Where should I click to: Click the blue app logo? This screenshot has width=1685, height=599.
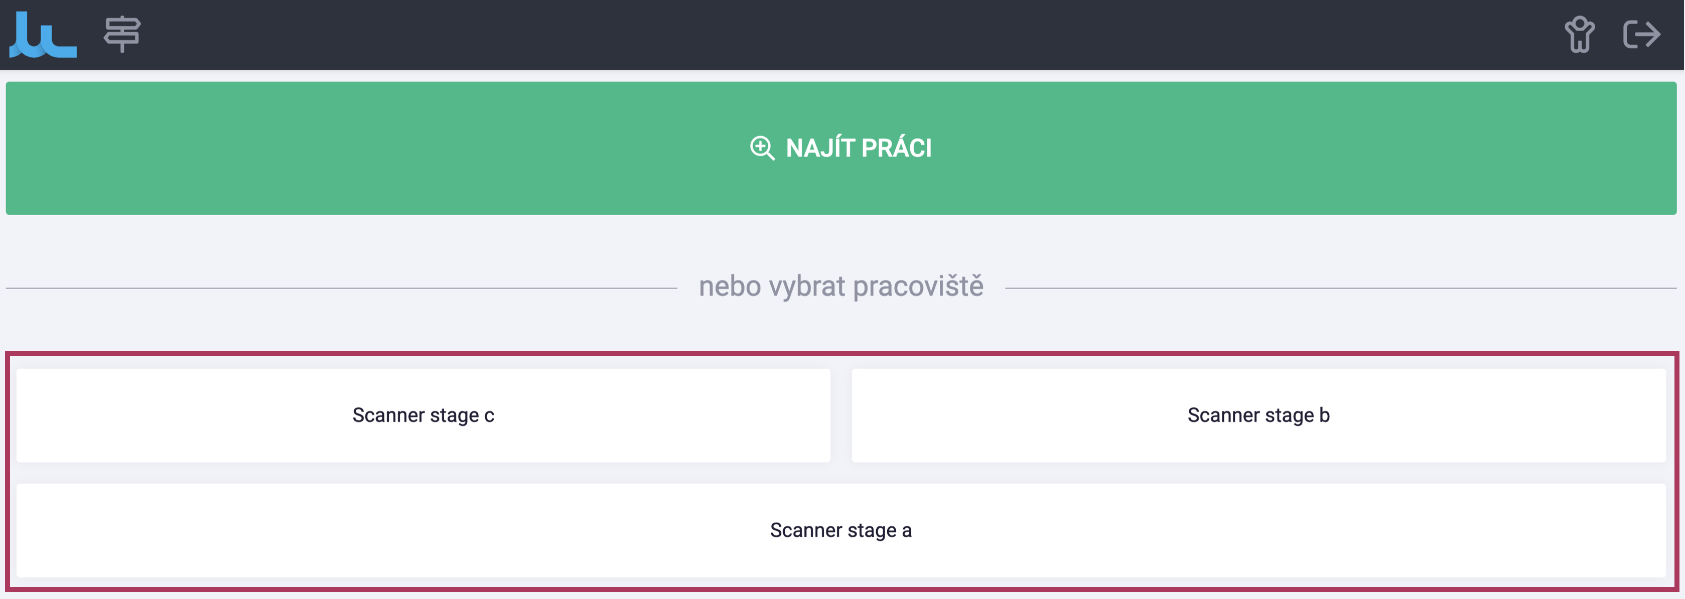43,35
